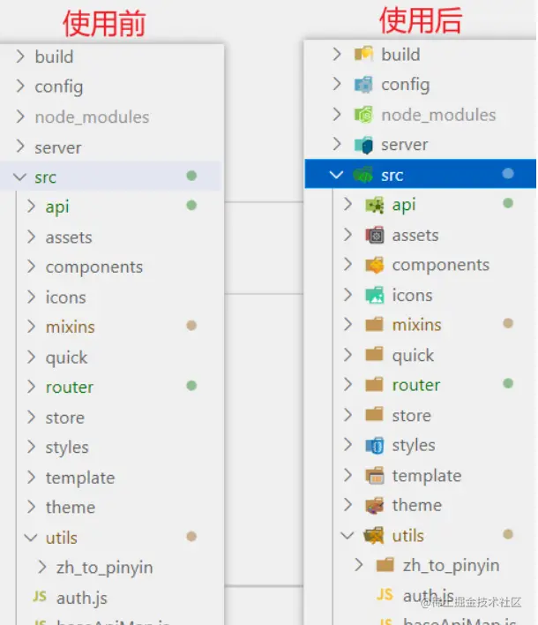Open the store folder in right panel
The height and width of the screenshot is (625, 538).
pos(411,415)
